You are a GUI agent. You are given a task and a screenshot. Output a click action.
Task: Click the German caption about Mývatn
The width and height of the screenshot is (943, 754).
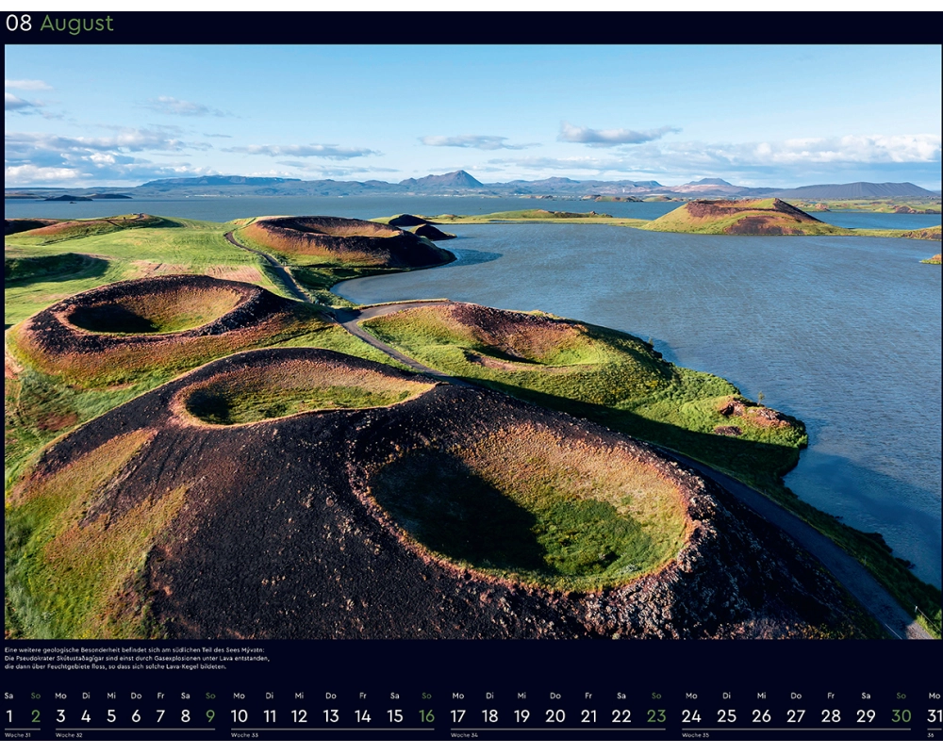click(x=137, y=658)
